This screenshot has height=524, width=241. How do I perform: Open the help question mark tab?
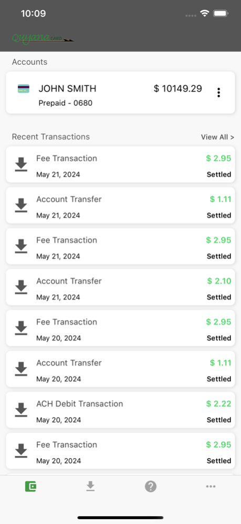151,486
